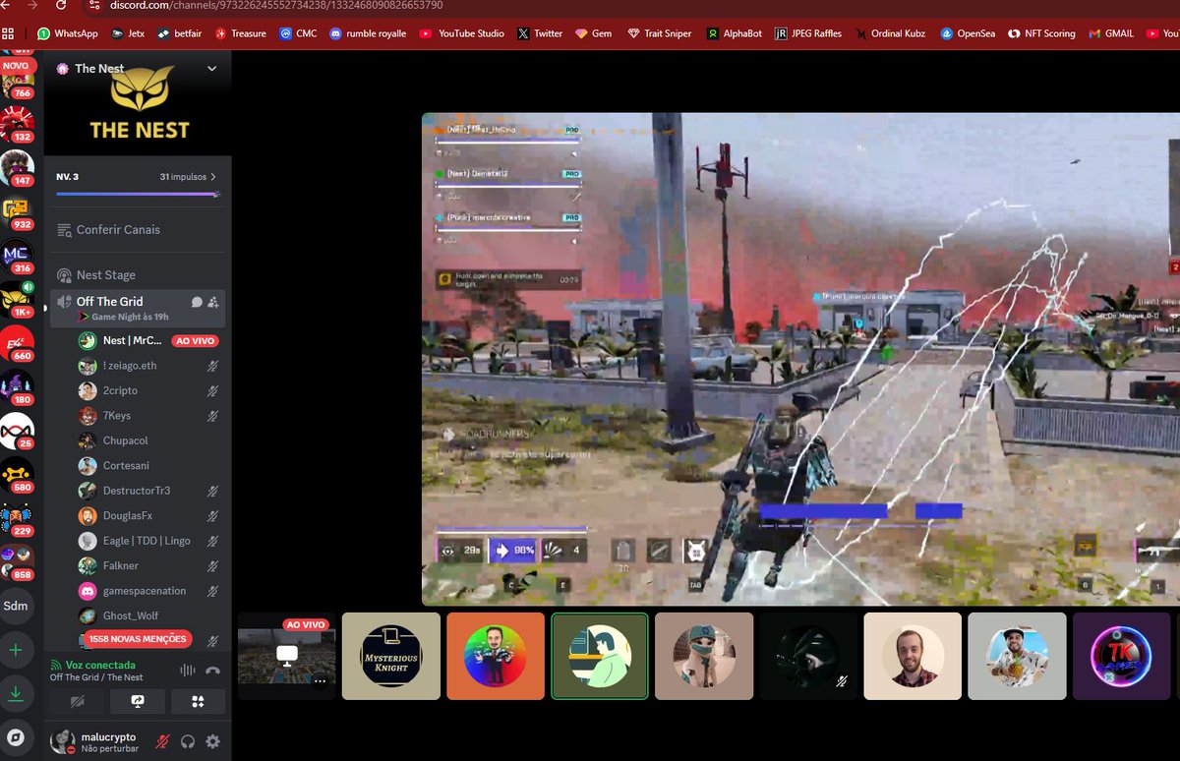Open the Game Night às 19h event

(130, 317)
